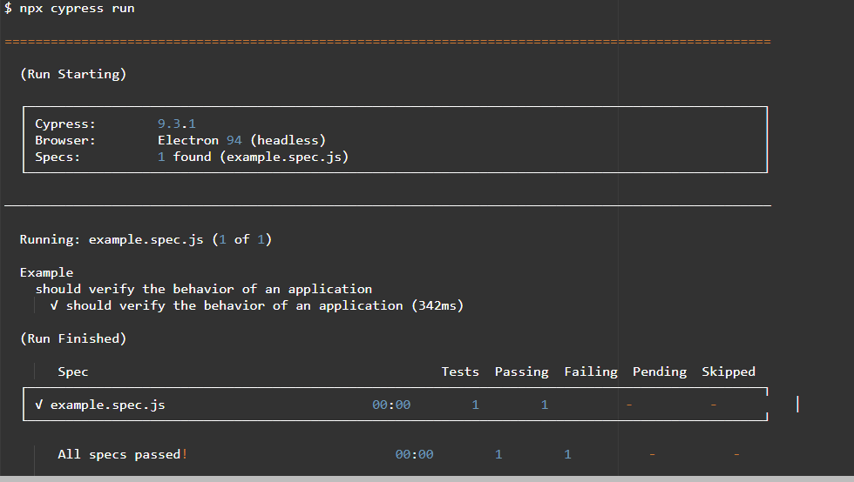Click the "Skipped" column header
This screenshot has width=854, height=482.
(729, 372)
